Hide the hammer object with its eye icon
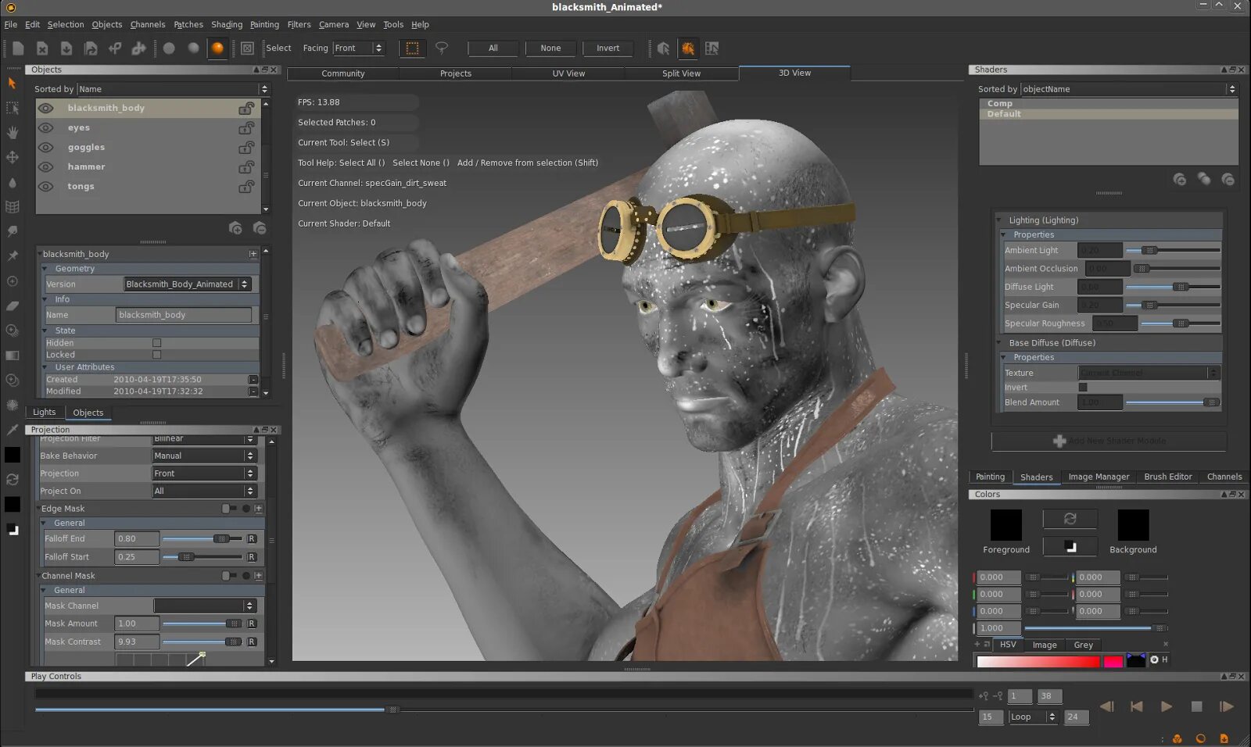 [46, 167]
